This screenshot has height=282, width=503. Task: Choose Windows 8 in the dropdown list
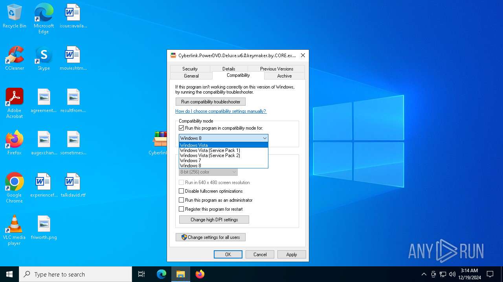pyautogui.click(x=224, y=166)
